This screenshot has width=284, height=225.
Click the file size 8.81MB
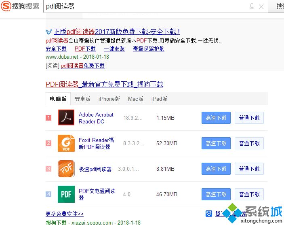point(165,169)
